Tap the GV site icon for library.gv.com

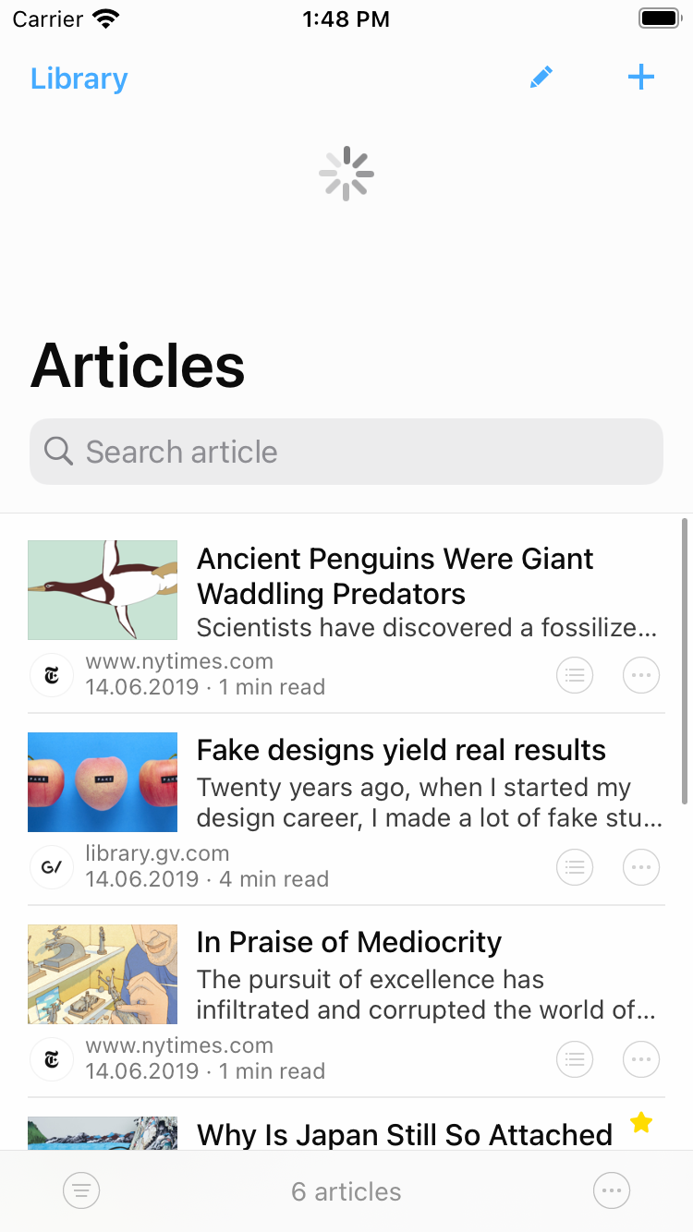coord(52,867)
